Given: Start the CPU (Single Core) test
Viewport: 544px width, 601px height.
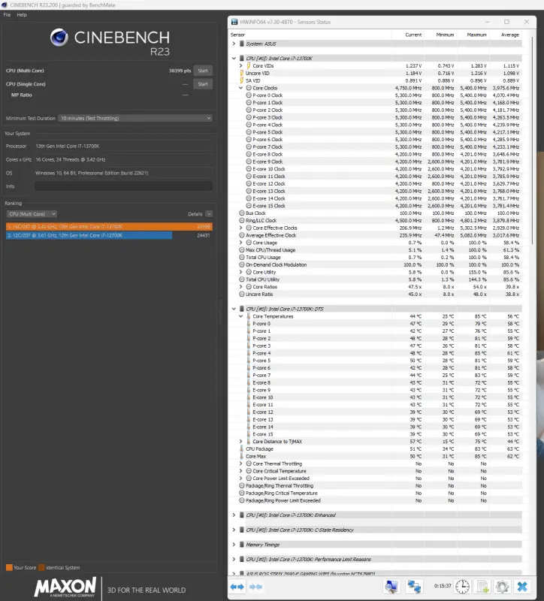Looking at the screenshot, I should [x=203, y=84].
